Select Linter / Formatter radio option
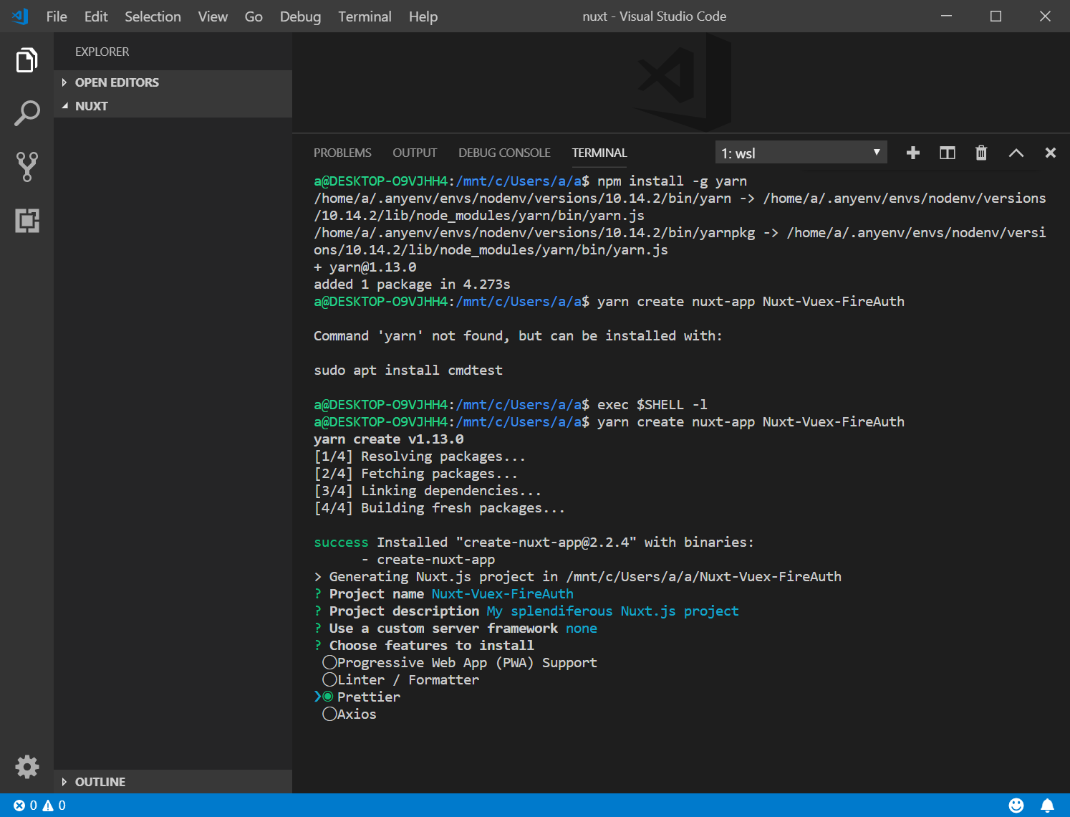The height and width of the screenshot is (817, 1070). [329, 679]
